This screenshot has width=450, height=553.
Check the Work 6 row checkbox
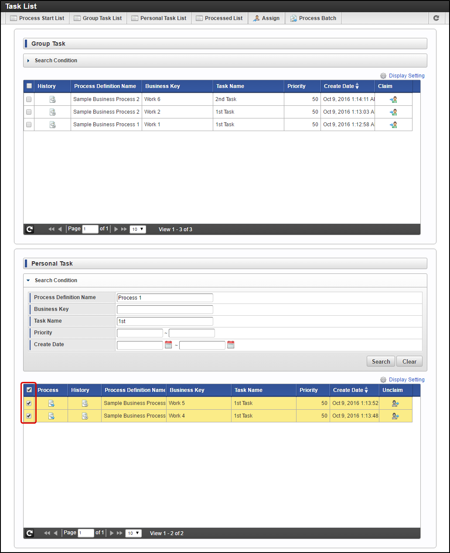(x=29, y=99)
